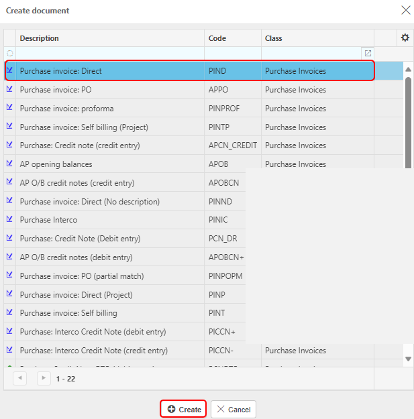Click the filter reset icon in the filter row
Screen dimensions: 414x419
coord(9,53)
